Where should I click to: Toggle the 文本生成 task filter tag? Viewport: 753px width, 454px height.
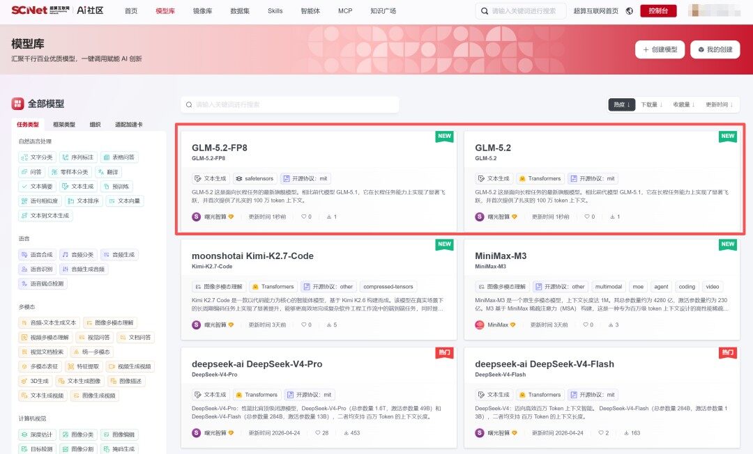pyautogui.click(x=78, y=187)
